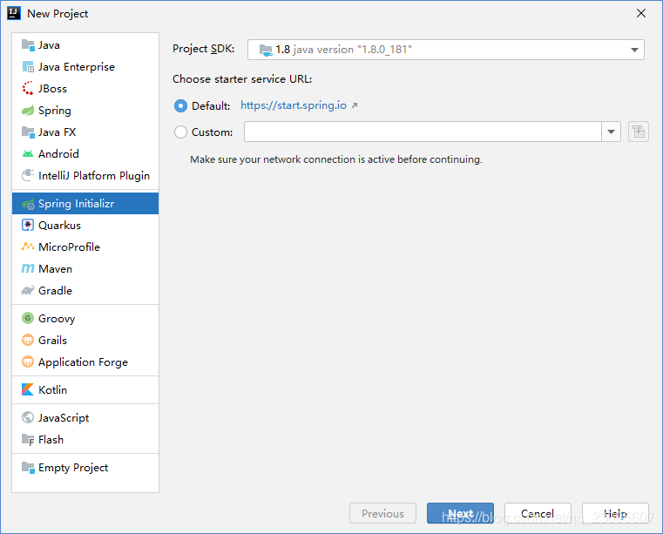The width and height of the screenshot is (663, 534).
Task: Select the Empty Project icon
Action: point(28,468)
